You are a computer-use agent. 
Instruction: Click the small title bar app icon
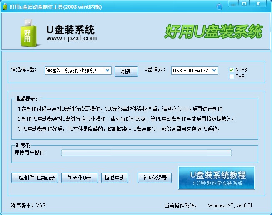tap(5, 5)
